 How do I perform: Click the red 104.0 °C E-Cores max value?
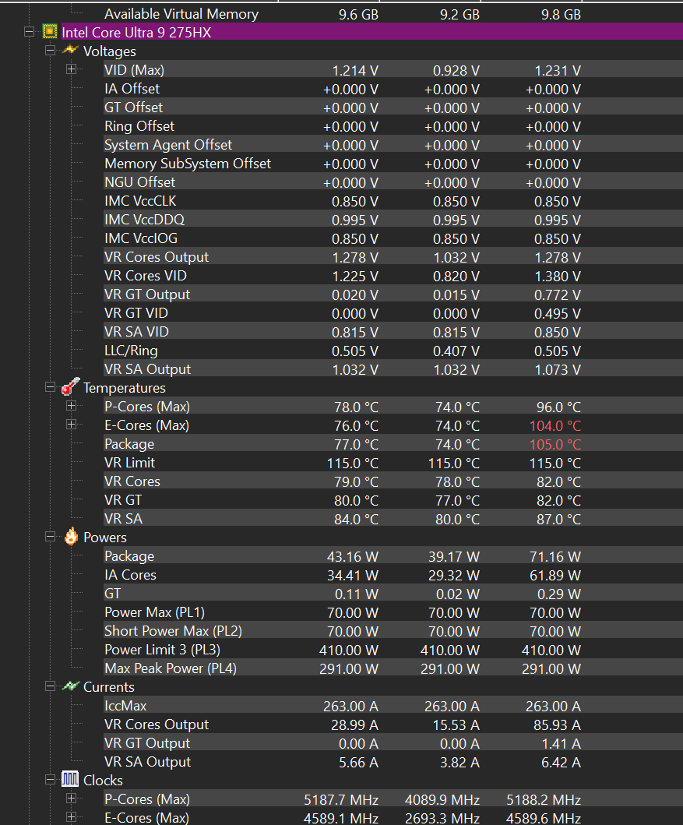[x=554, y=425]
